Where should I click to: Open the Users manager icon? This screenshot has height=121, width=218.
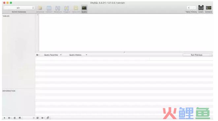(x=201, y=9)
